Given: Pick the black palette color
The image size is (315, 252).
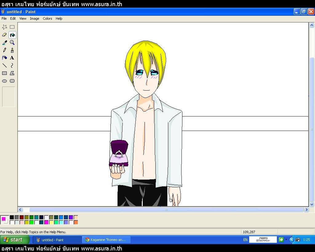Looking at the screenshot, I should pyautogui.click(x=12, y=217).
